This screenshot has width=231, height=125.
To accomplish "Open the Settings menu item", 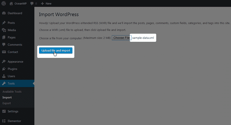I will tap(13, 111).
